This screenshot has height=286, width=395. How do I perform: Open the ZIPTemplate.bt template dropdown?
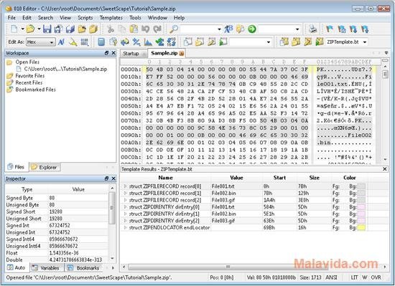[365, 42]
